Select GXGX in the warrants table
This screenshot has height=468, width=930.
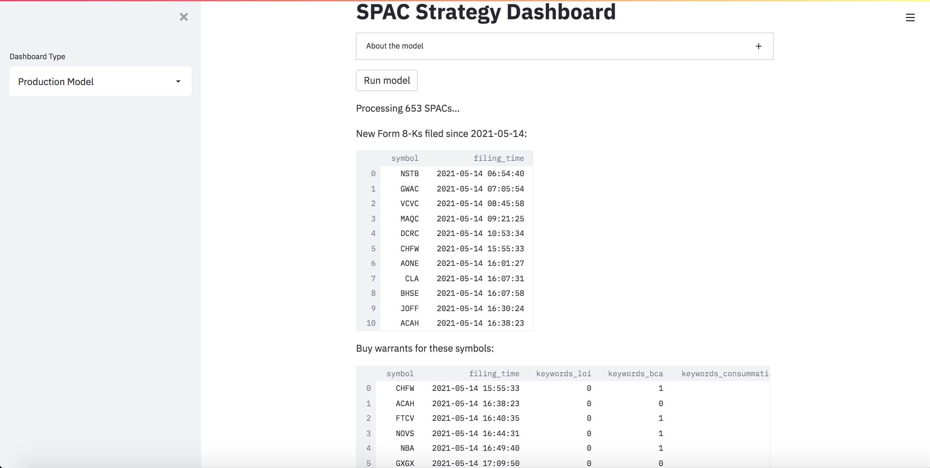tap(405, 463)
